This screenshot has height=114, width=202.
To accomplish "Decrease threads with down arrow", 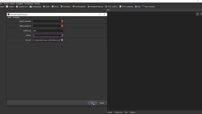I will coord(62,36).
